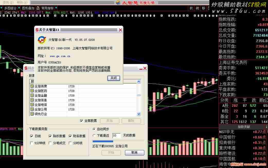Select the 全指消费 row
Image resolution: width=268 pixels, height=168 pixels.
pyautogui.click(x=83, y=86)
